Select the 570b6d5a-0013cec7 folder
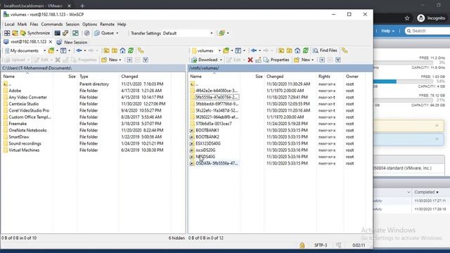The height and width of the screenshot is (253, 450). point(214,124)
